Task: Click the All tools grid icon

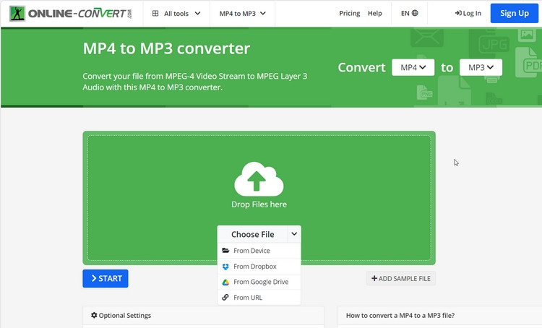Action: tap(155, 14)
